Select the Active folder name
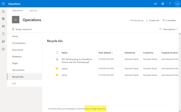Screen dimensions: 181x112 pyautogui.click(x=65, y=69)
